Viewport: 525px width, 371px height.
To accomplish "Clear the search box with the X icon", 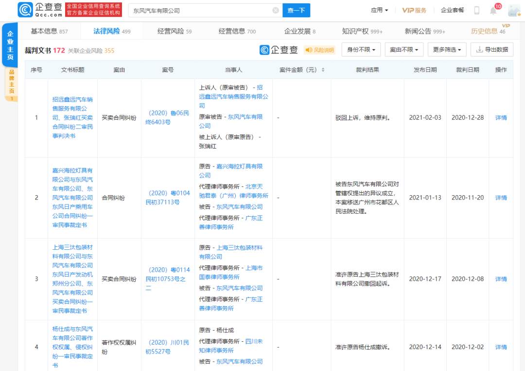I will click(x=276, y=10).
